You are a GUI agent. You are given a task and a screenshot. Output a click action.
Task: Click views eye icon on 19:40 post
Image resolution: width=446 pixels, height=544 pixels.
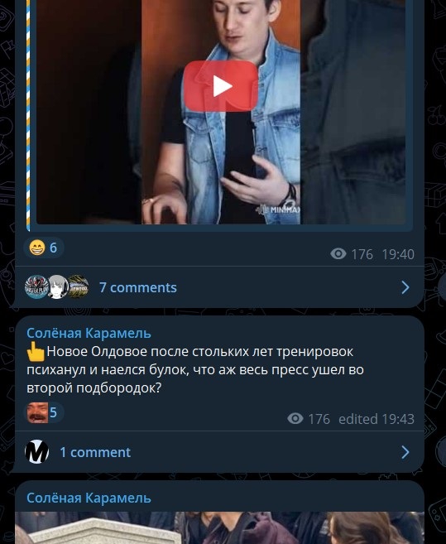(x=338, y=254)
